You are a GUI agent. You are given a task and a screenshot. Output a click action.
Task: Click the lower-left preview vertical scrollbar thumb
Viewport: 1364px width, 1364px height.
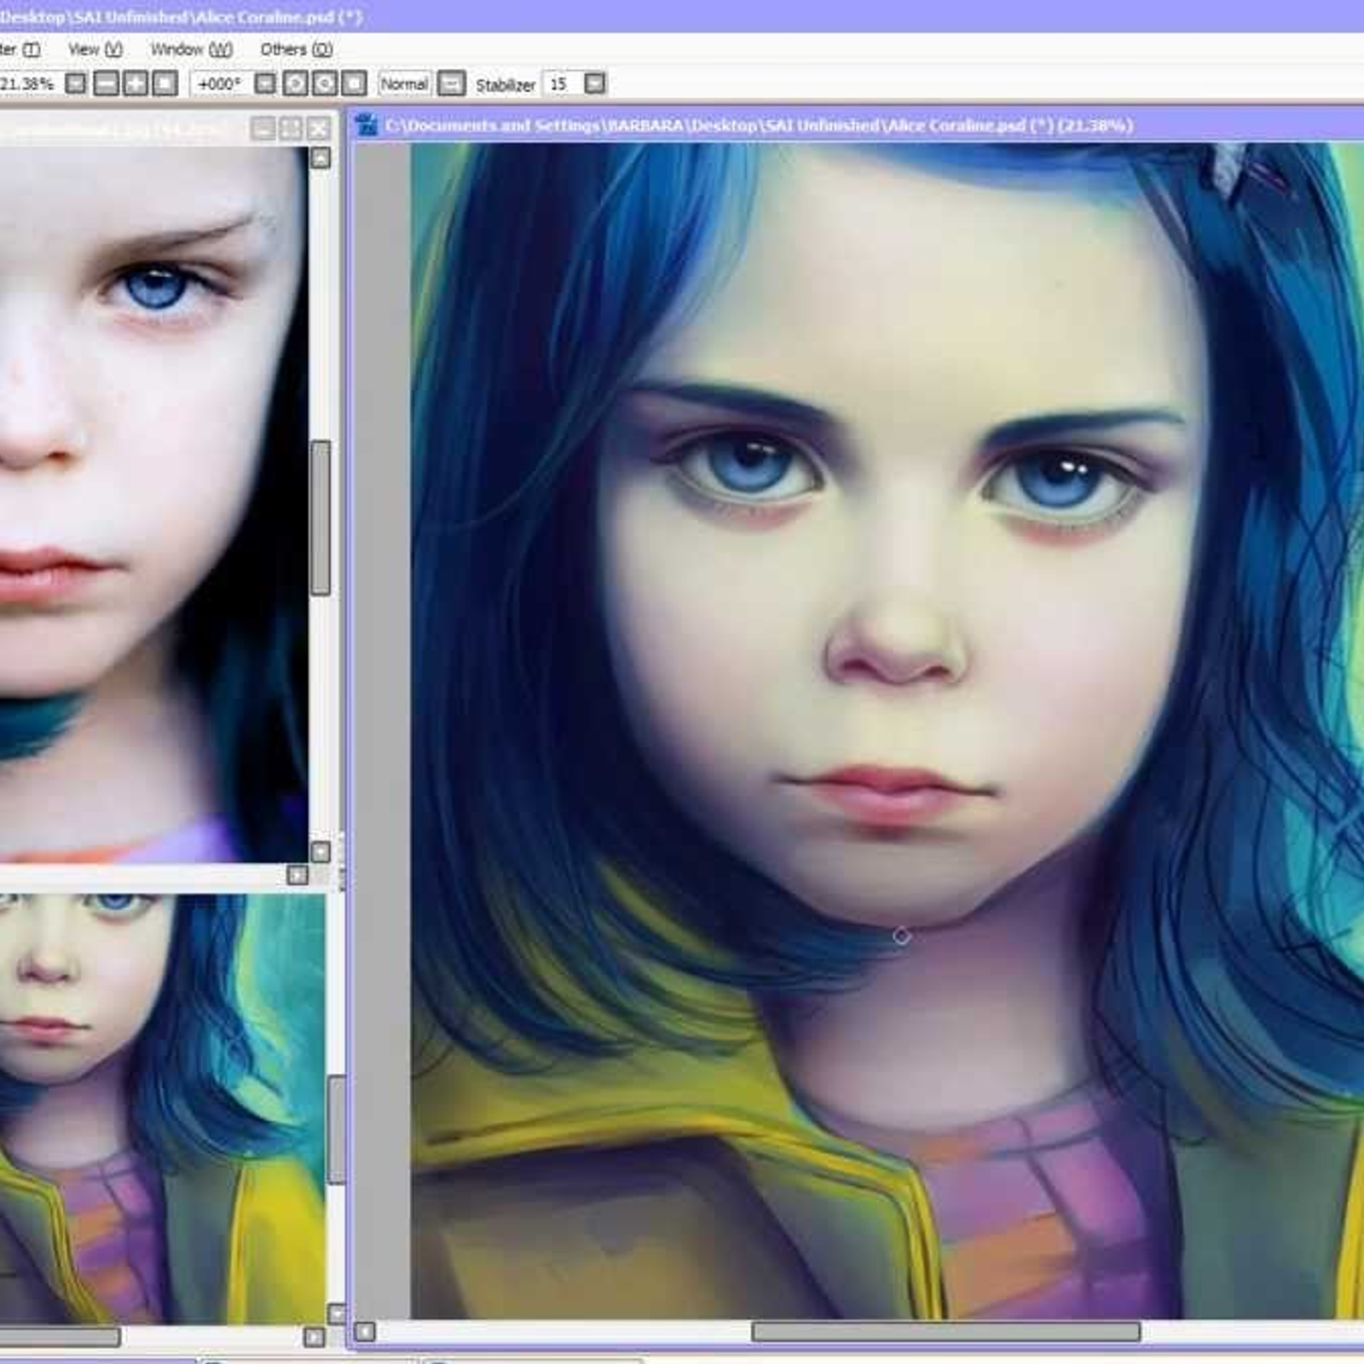[337, 1130]
